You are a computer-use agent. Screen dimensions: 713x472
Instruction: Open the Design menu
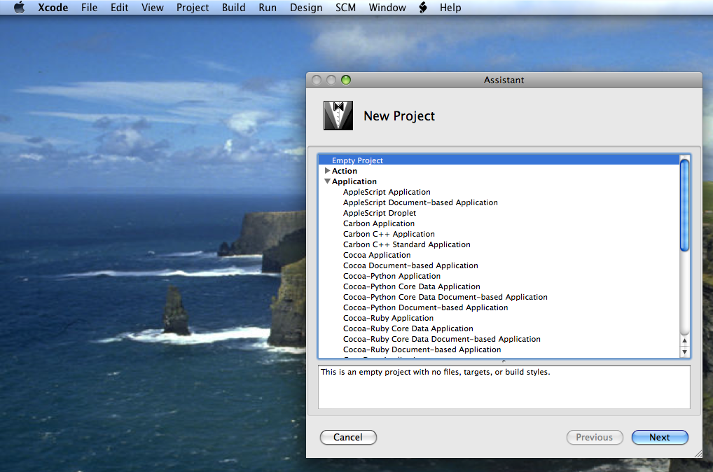pyautogui.click(x=306, y=7)
